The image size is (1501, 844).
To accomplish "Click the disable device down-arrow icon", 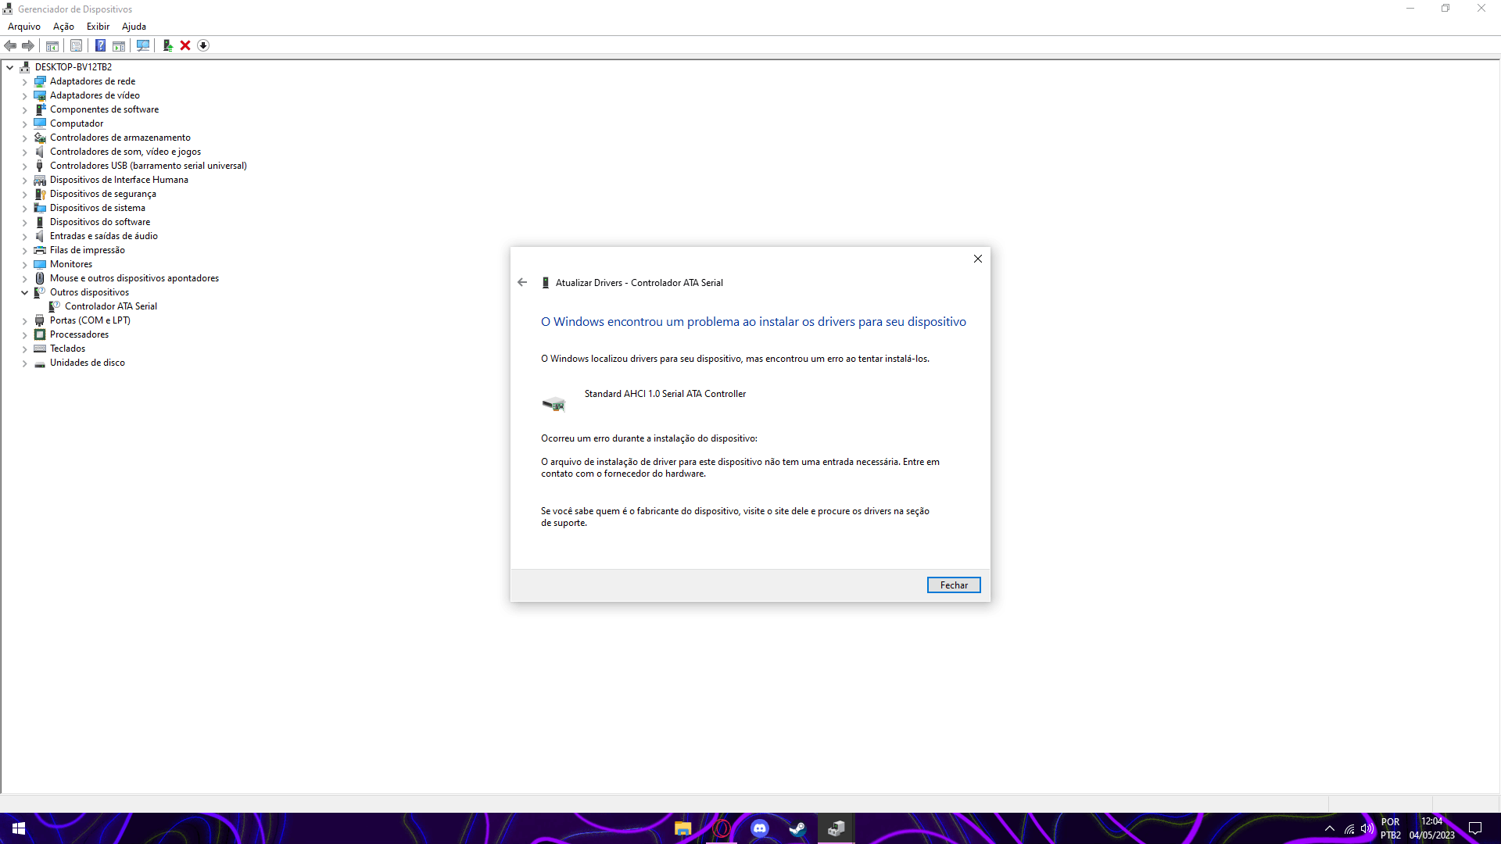I will coord(203,45).
